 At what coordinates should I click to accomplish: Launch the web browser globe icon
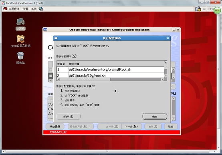pyautogui.click(x=41, y=9)
